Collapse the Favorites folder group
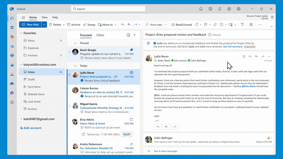 click(x=21, y=33)
